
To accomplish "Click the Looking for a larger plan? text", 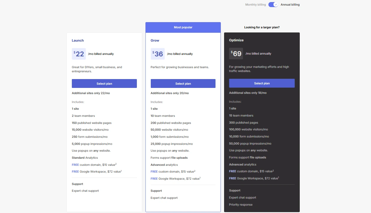I will [262, 27].
